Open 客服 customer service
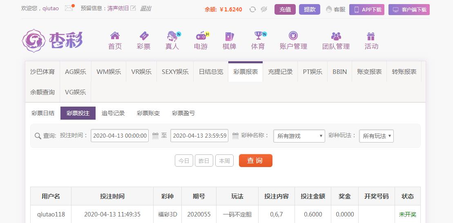The image size is (453, 223). (336, 9)
